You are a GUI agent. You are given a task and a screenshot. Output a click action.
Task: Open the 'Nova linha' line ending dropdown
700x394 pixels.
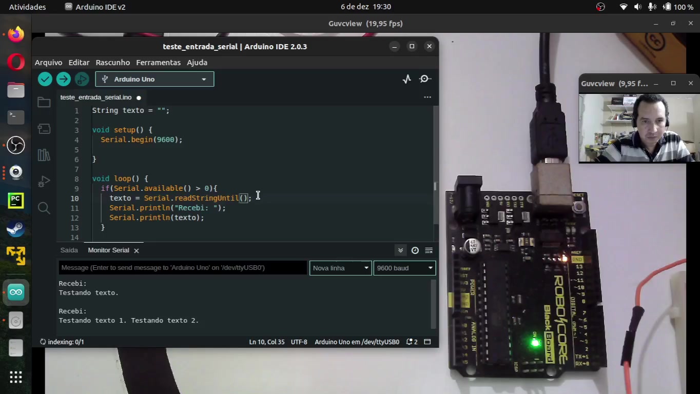click(340, 268)
